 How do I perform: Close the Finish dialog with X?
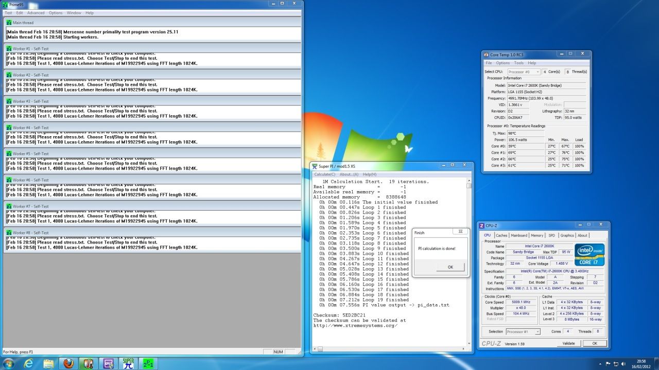coord(461,232)
